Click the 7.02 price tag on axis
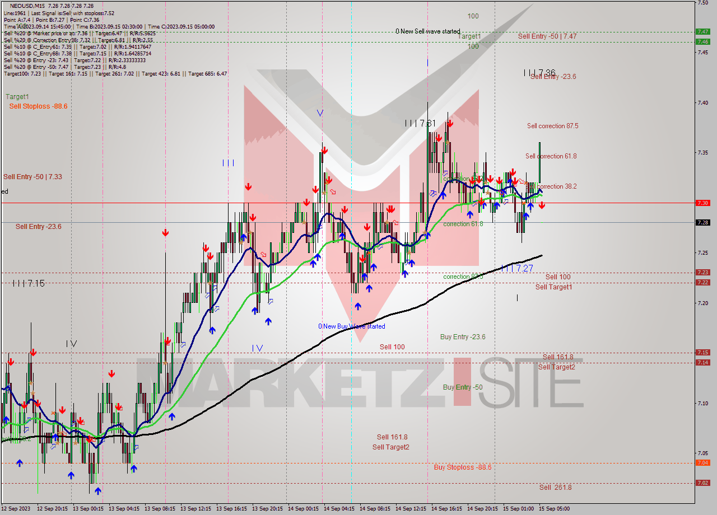 coord(702,483)
